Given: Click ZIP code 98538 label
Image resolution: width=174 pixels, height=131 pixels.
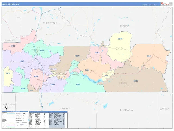Looking at the screenshot, I should tap(23, 89).
